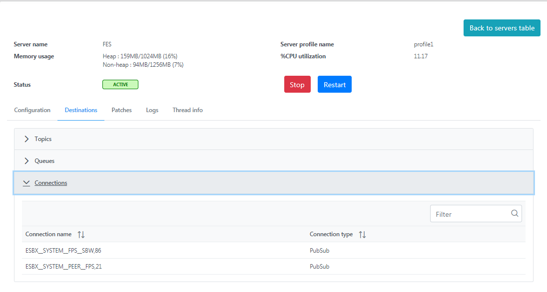Restart the server with blue button
547x292 pixels.
click(x=335, y=84)
